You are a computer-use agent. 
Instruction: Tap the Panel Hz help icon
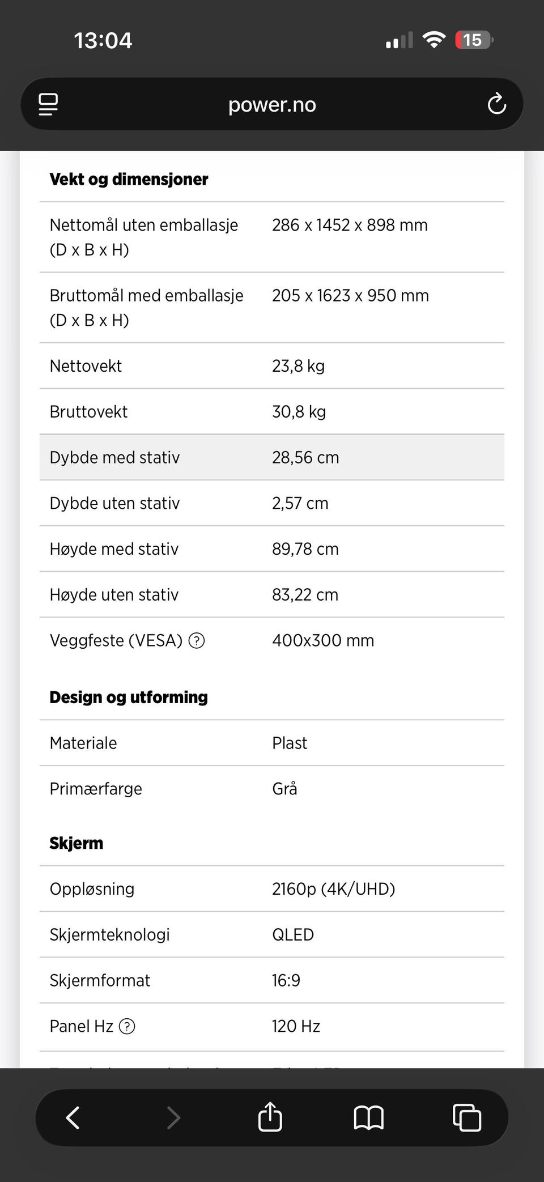tap(127, 1026)
